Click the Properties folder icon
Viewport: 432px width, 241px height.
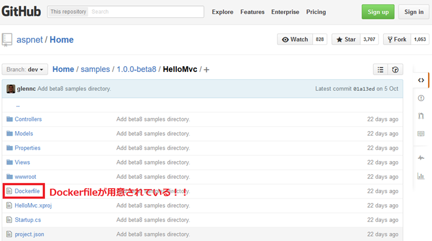tap(10, 148)
